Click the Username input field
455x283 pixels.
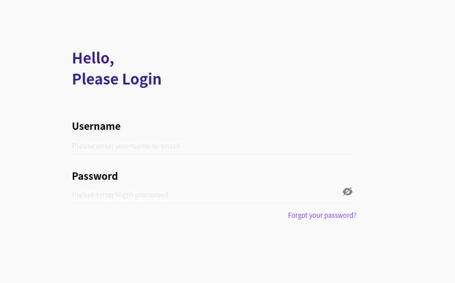214,146
